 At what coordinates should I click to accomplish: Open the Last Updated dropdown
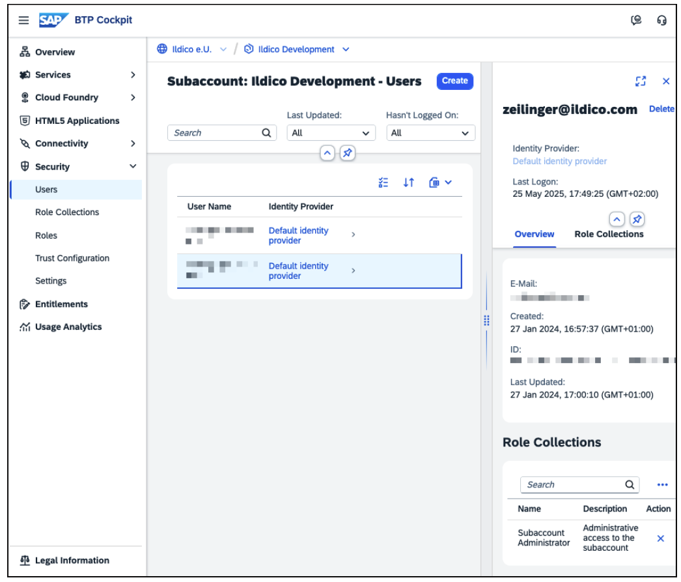331,132
